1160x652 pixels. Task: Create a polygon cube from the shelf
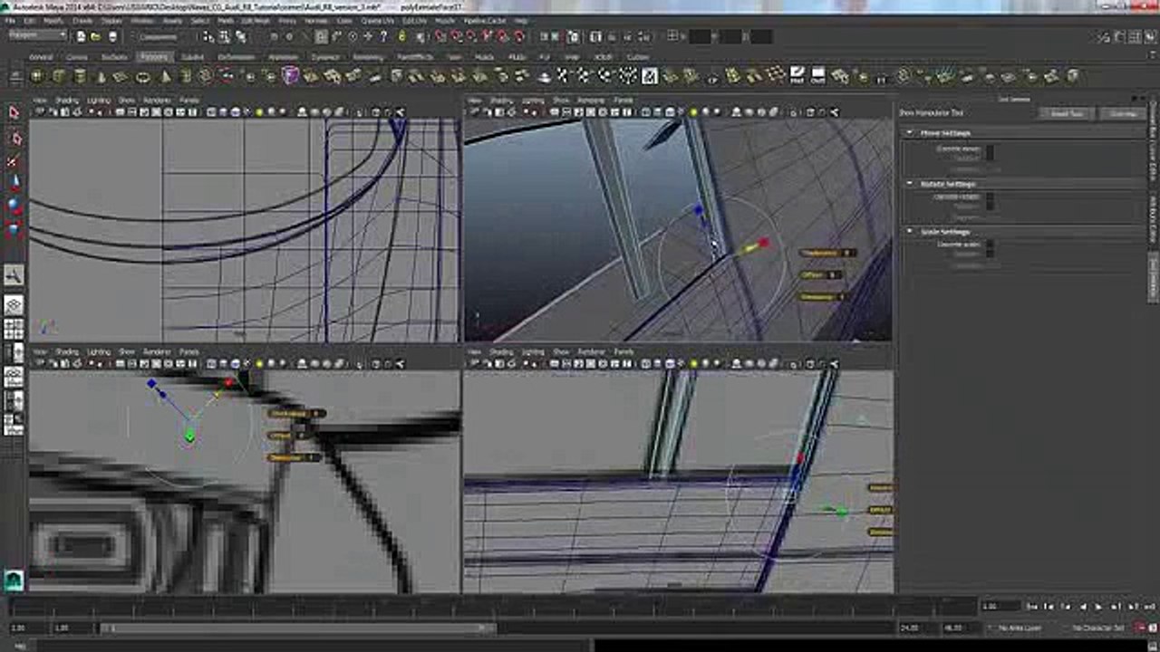[x=59, y=77]
